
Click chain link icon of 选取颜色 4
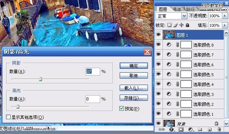[x=177, y=84]
